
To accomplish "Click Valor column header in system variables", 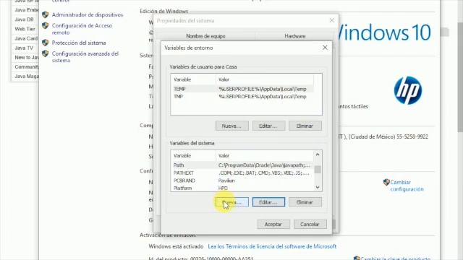I will [266, 156].
